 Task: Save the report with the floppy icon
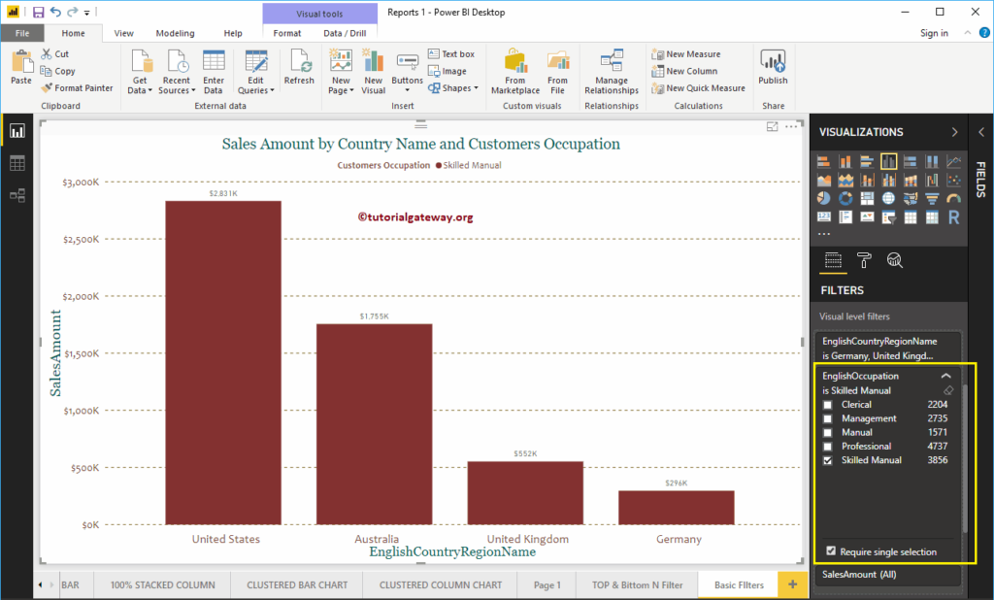click(38, 12)
